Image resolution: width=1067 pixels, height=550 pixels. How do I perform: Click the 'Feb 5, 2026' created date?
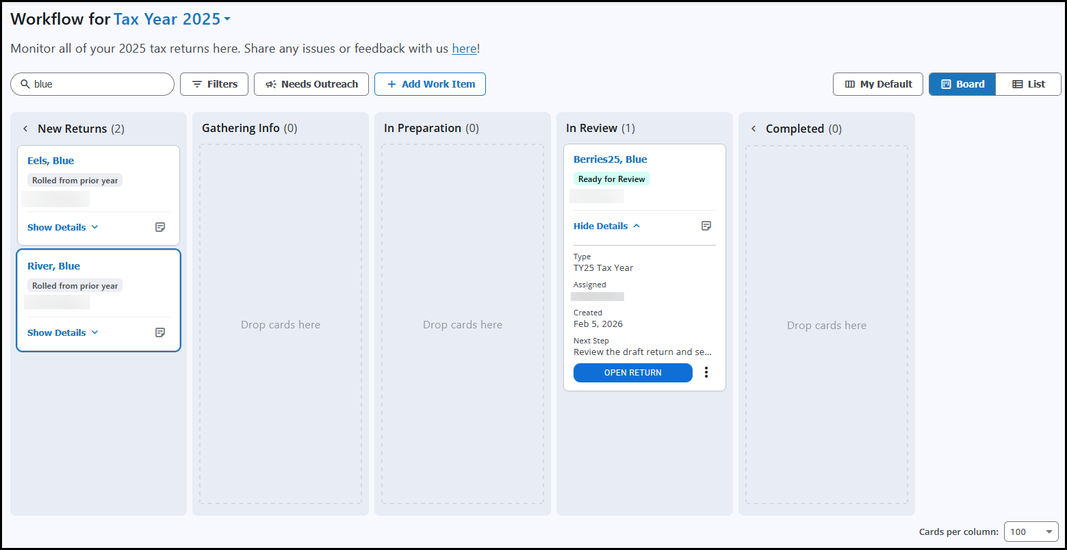(x=598, y=324)
